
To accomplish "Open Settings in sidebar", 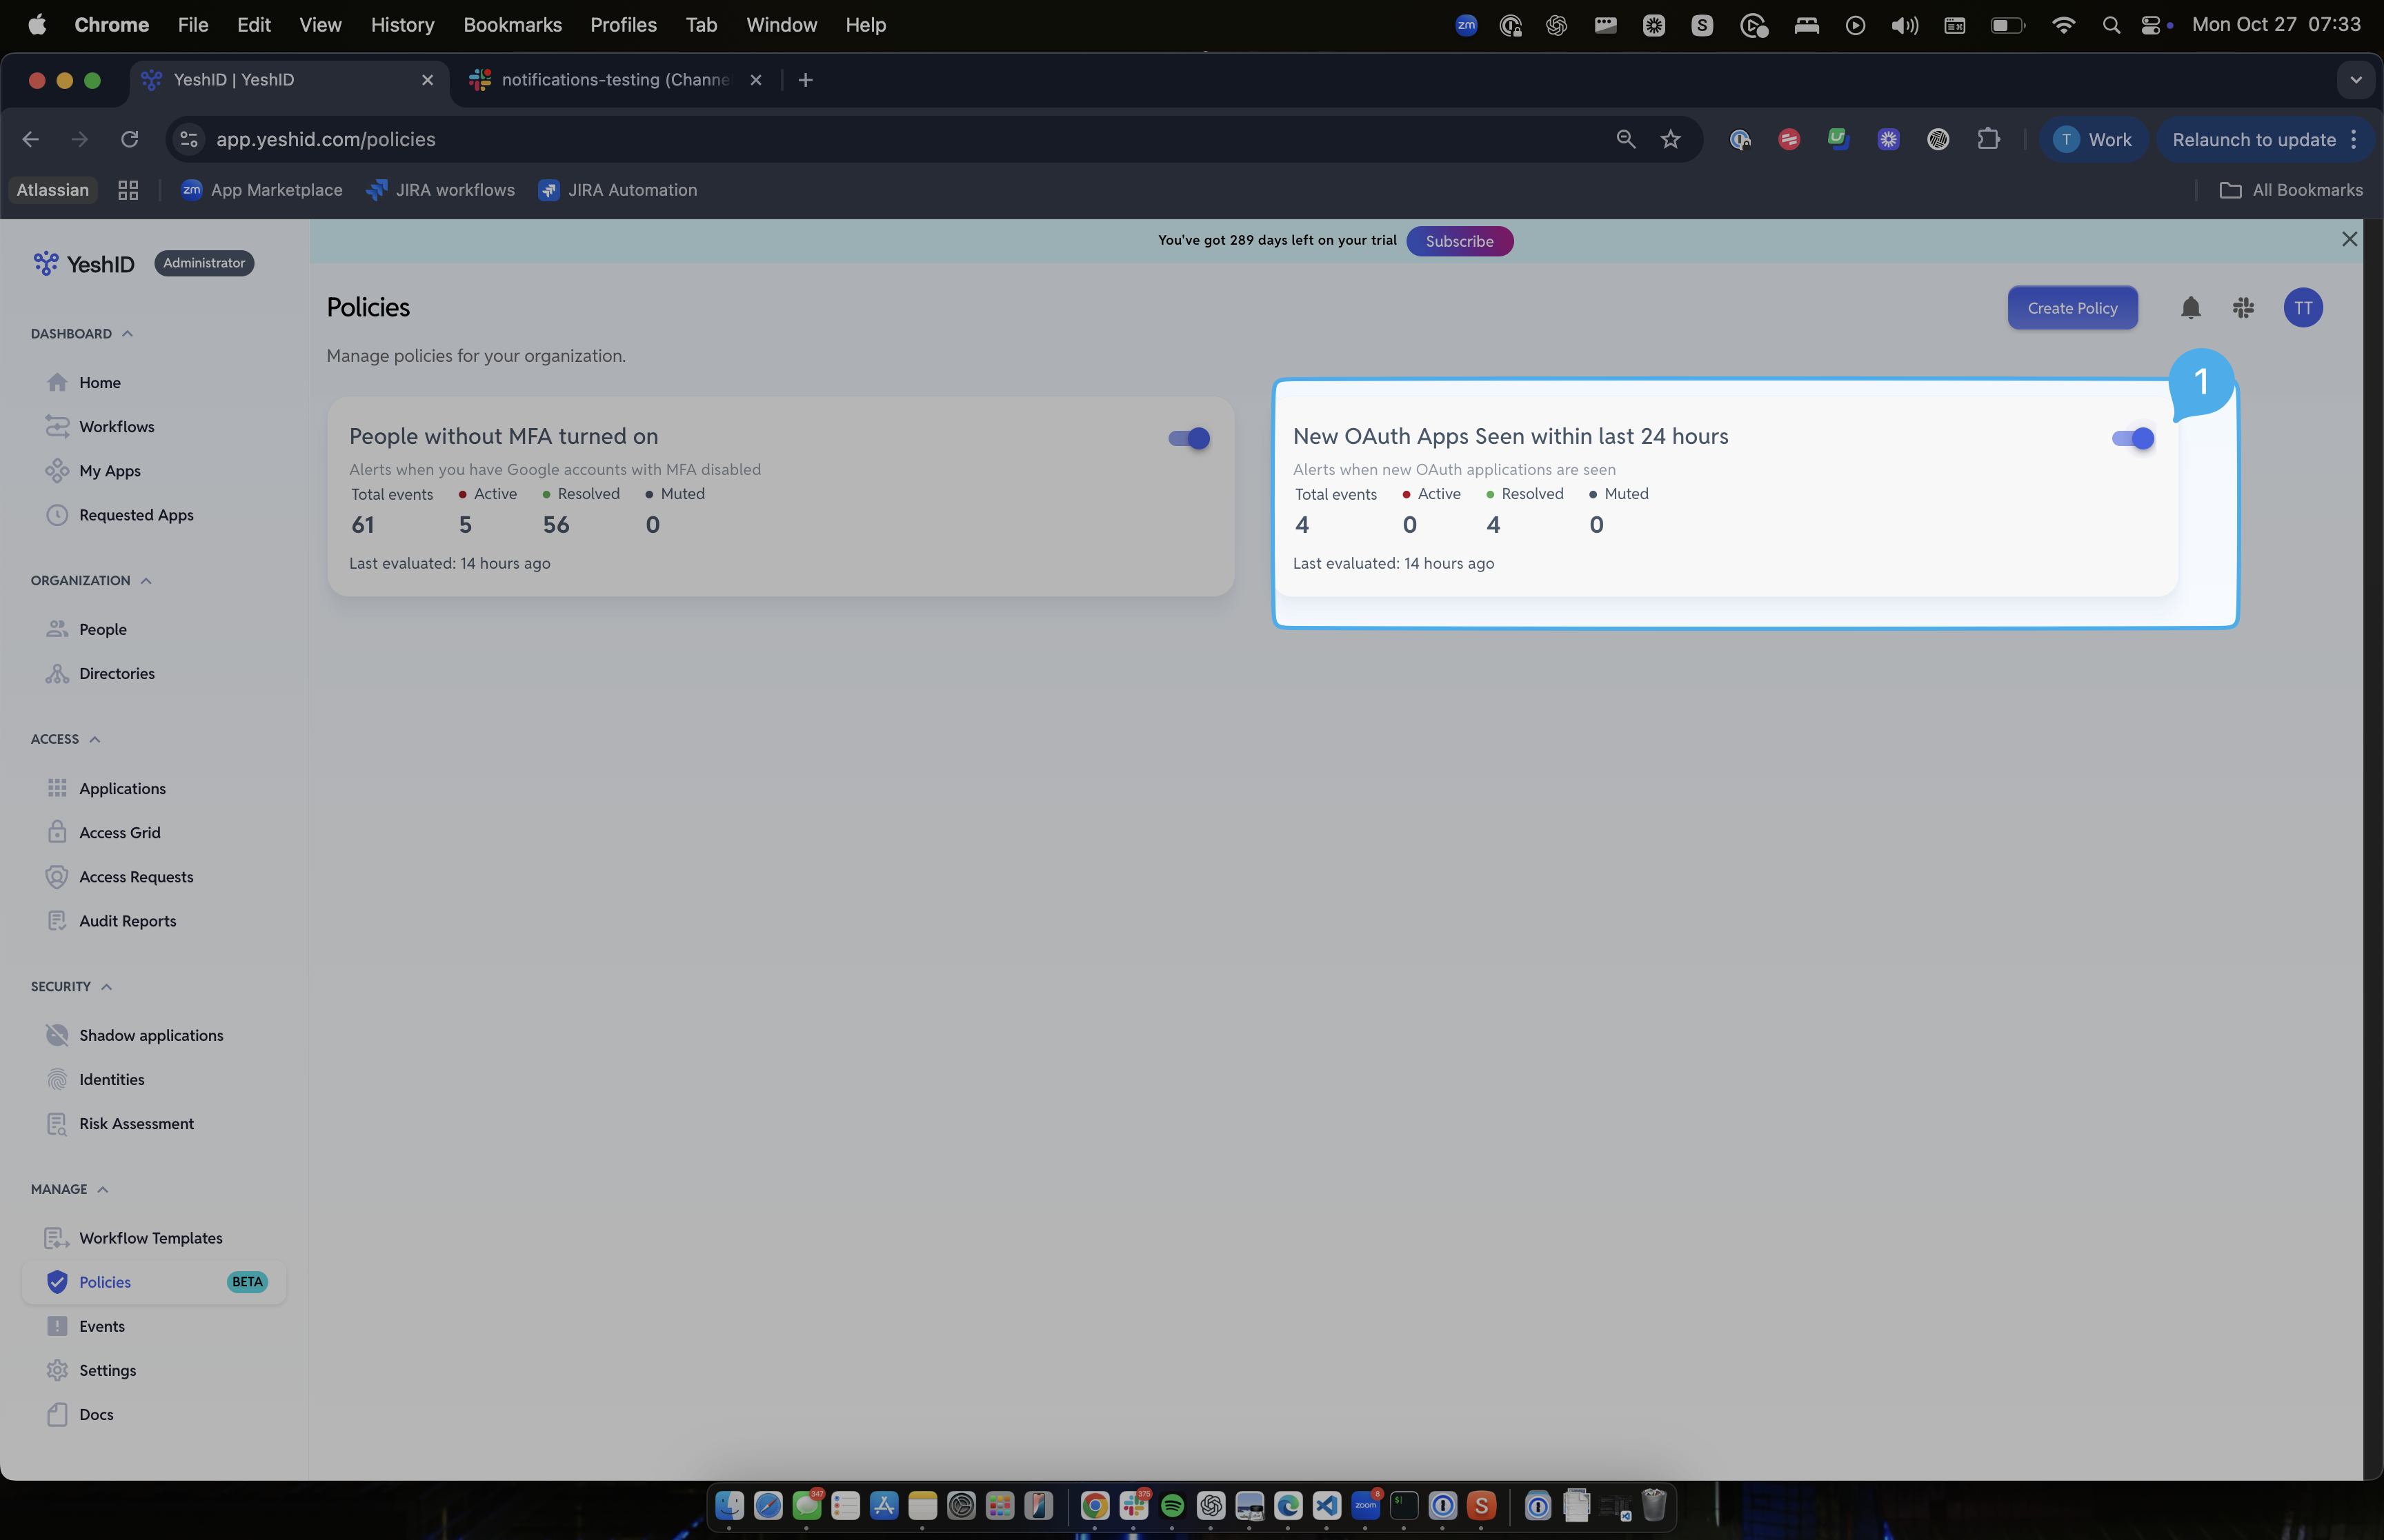I will [107, 1371].
